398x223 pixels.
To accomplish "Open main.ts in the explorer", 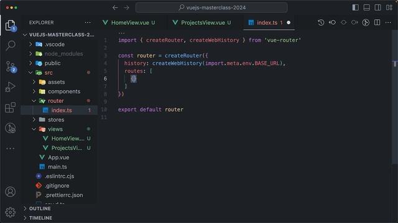I will click(x=59, y=167).
